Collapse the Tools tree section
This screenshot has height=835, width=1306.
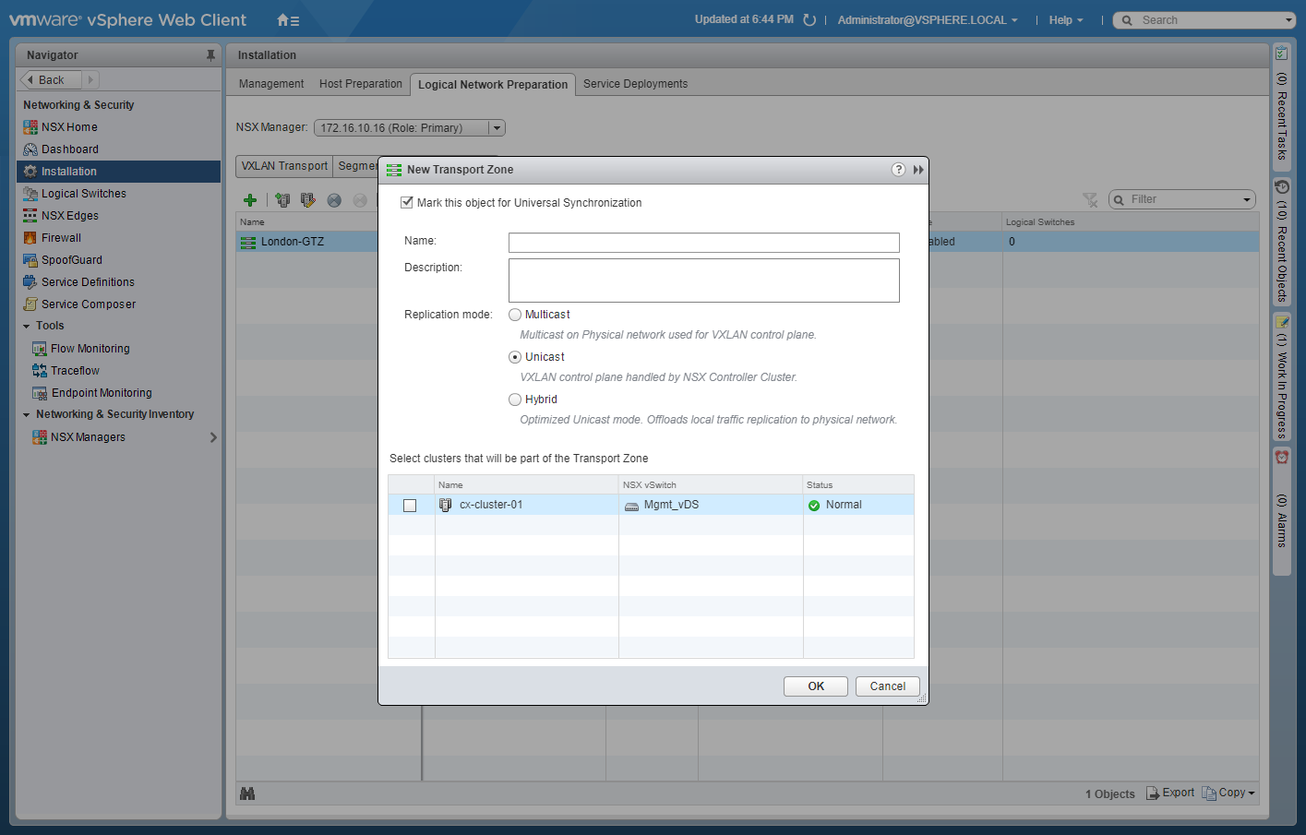[x=27, y=327]
